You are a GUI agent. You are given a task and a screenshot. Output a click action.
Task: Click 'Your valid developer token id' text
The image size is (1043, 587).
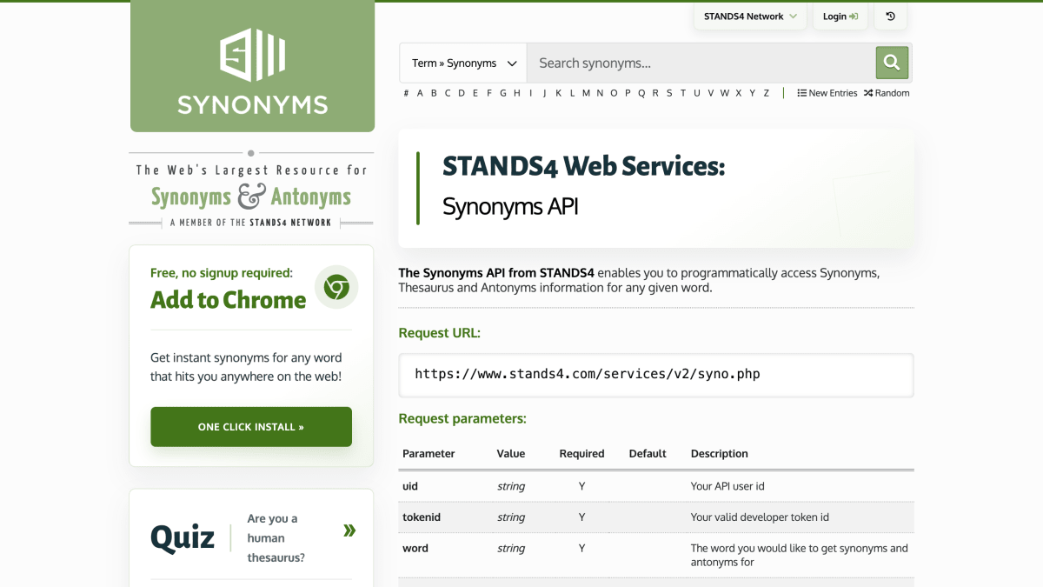(x=760, y=517)
